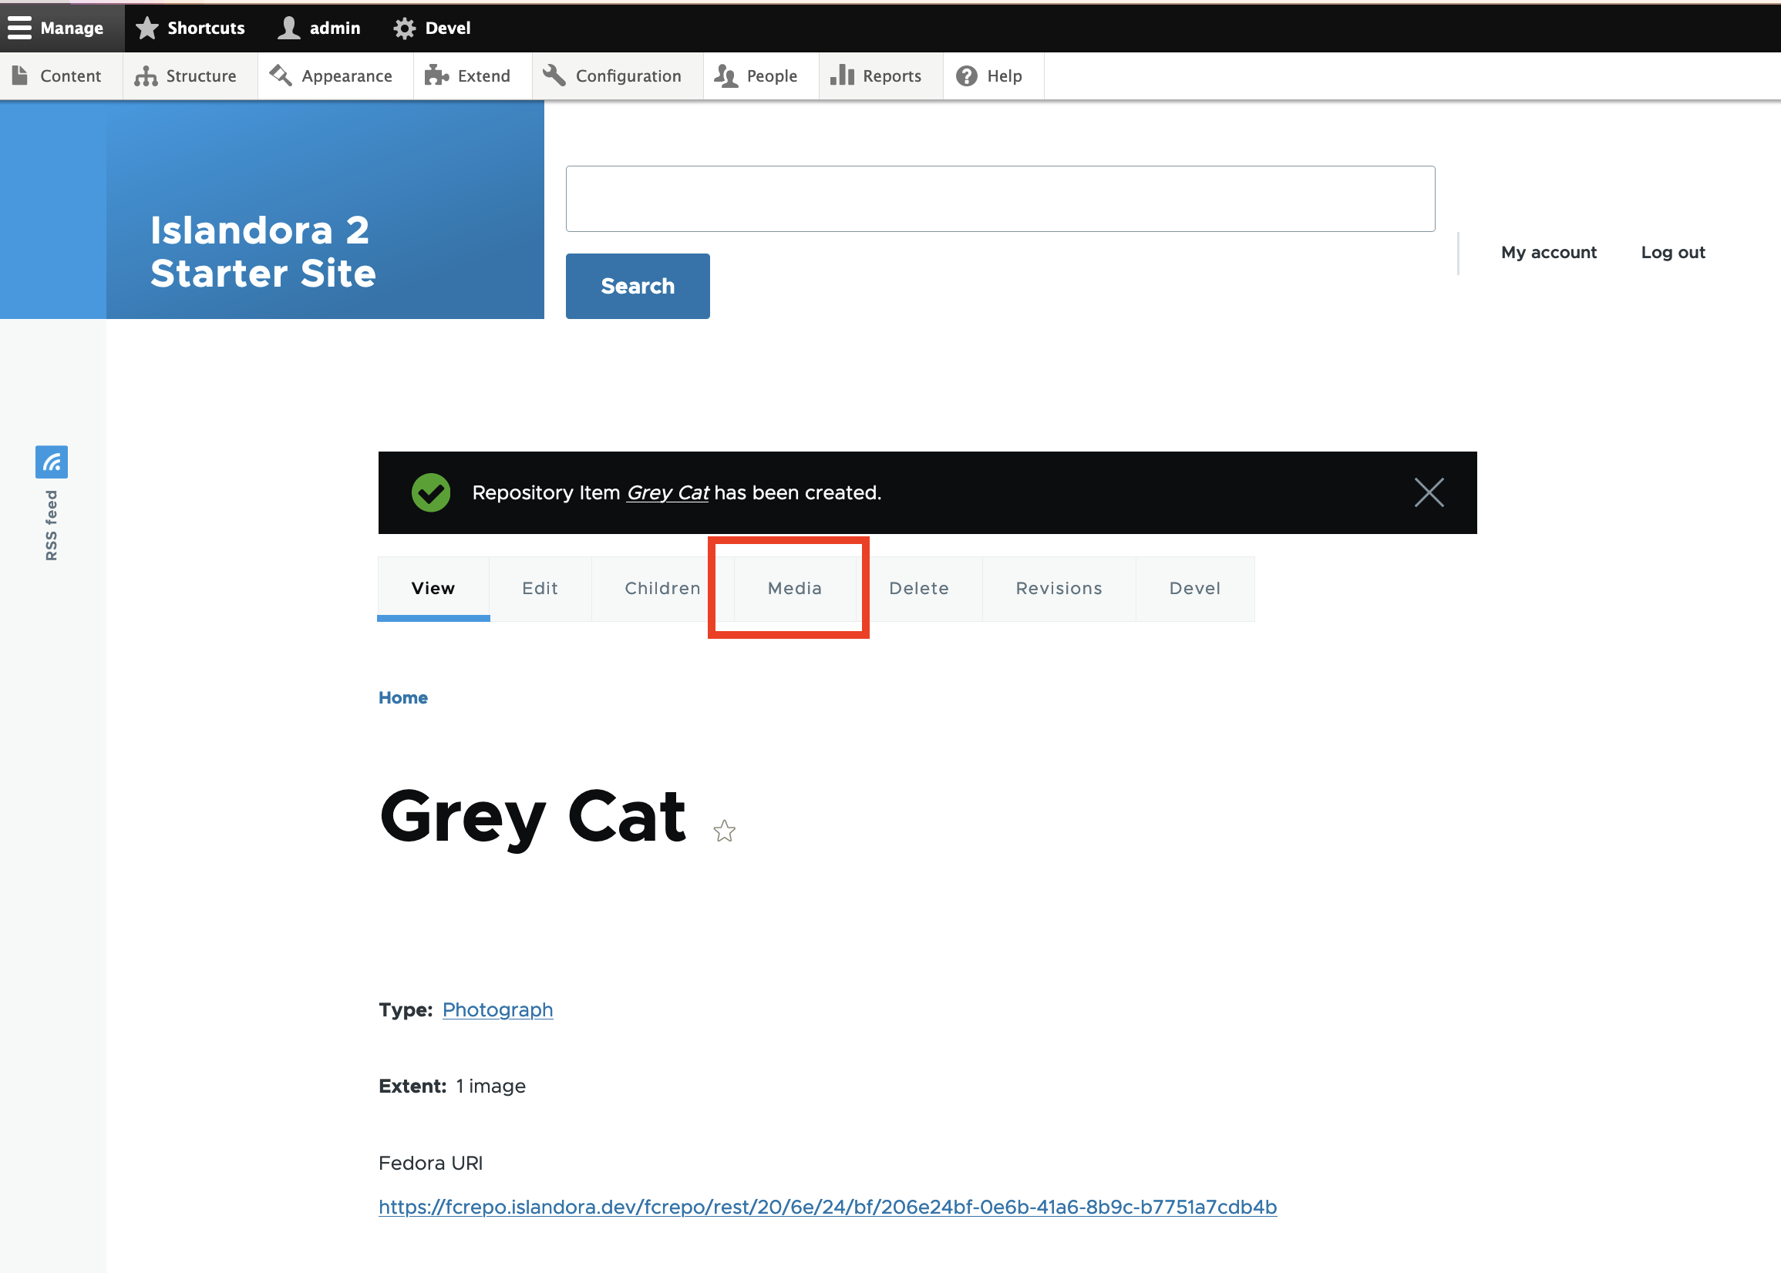Click the favorite star icon next to Grey Cat
This screenshot has height=1273, width=1781.
(725, 829)
